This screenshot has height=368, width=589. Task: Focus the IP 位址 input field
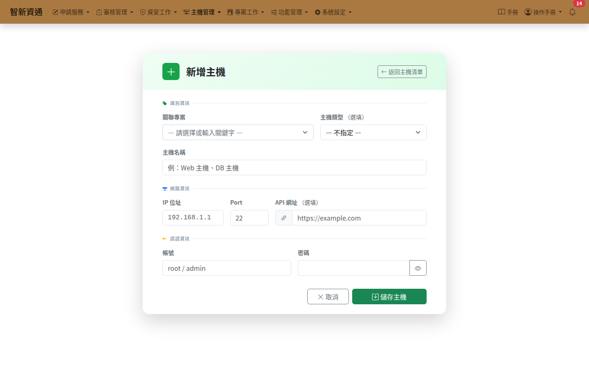[x=193, y=218]
